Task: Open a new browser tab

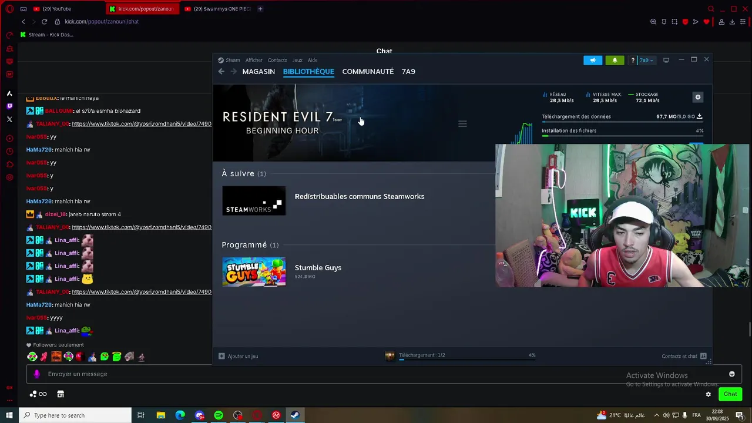Action: coord(260,9)
